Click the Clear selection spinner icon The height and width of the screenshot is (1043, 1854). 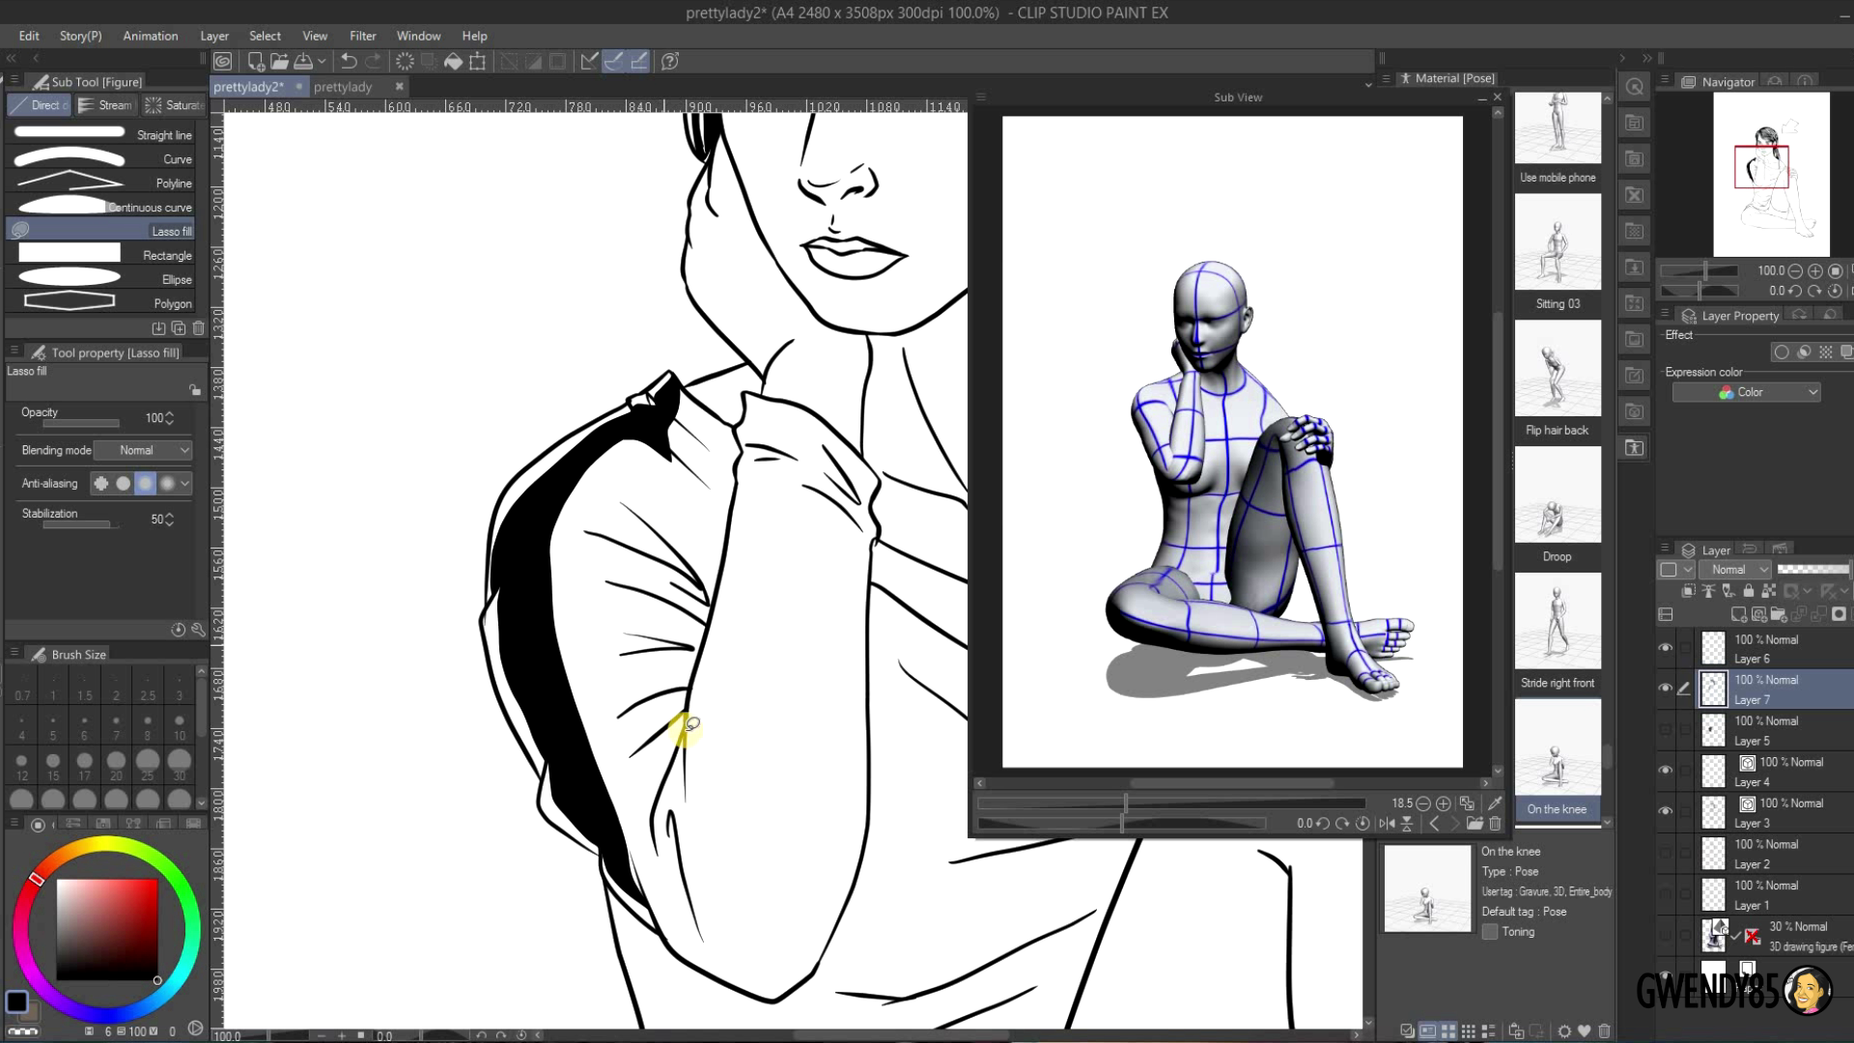click(405, 62)
